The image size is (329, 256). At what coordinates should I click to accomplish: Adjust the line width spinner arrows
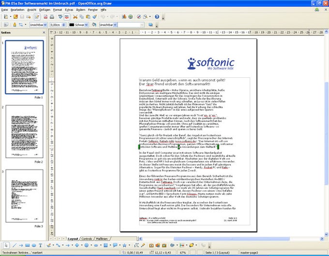point(64,25)
